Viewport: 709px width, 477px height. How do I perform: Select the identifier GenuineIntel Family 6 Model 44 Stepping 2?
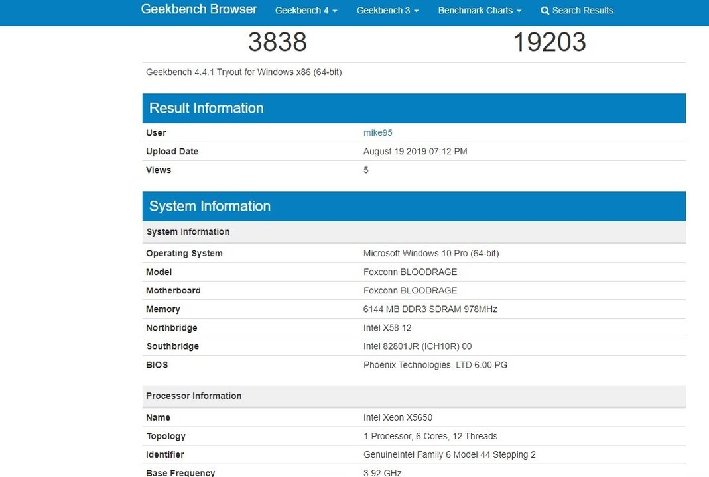tap(450, 454)
